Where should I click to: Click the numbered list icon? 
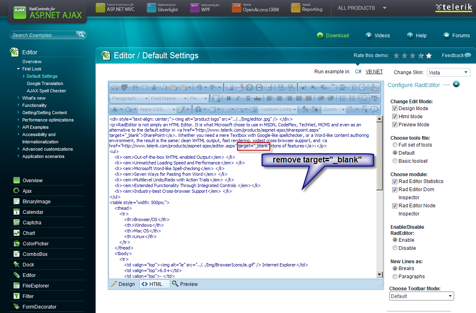click(x=343, y=98)
